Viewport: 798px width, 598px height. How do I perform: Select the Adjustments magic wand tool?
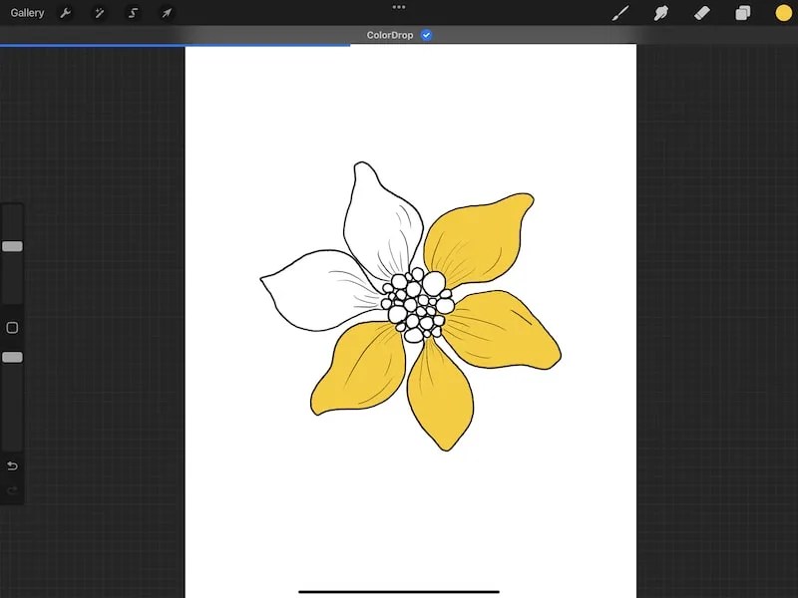(98, 13)
